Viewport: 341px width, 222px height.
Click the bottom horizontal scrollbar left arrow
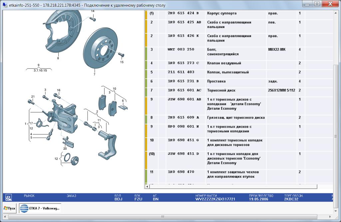coord(5,217)
